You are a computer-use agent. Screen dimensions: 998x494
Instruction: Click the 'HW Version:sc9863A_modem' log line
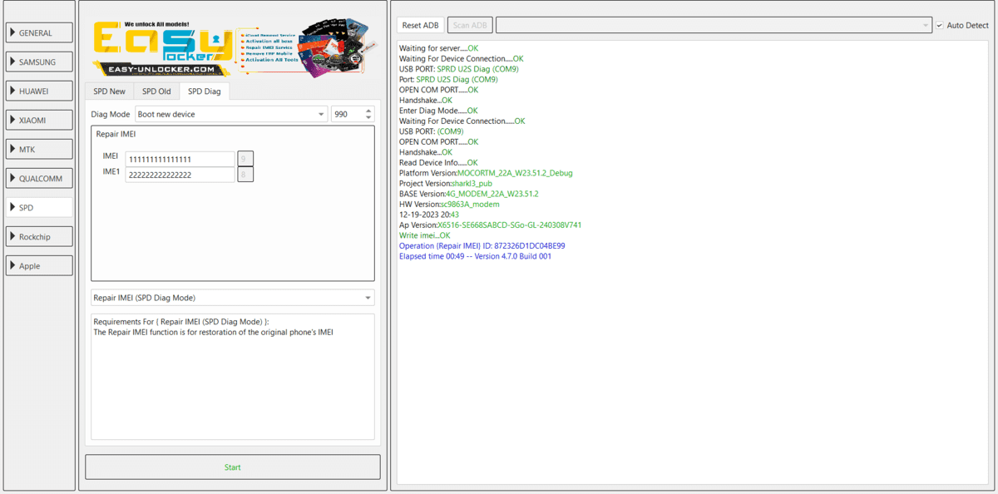(x=449, y=205)
